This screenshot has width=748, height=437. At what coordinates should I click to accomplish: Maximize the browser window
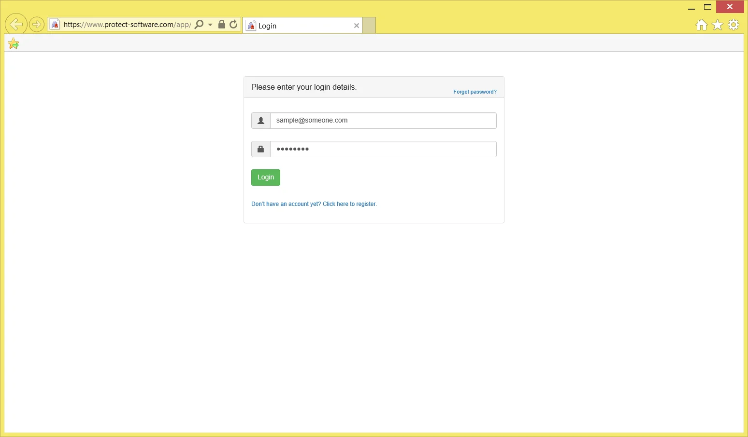coord(707,7)
